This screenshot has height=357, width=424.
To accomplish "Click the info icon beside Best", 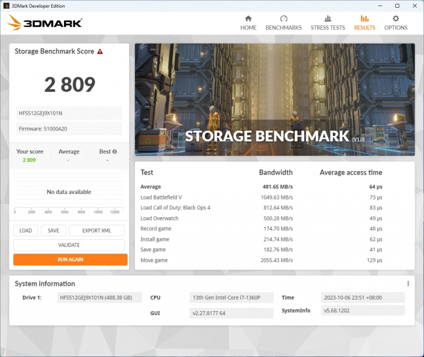I will click(x=115, y=151).
